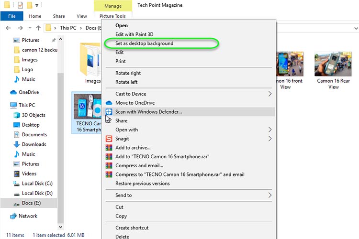Click the Share icon in context menu

[109, 119]
